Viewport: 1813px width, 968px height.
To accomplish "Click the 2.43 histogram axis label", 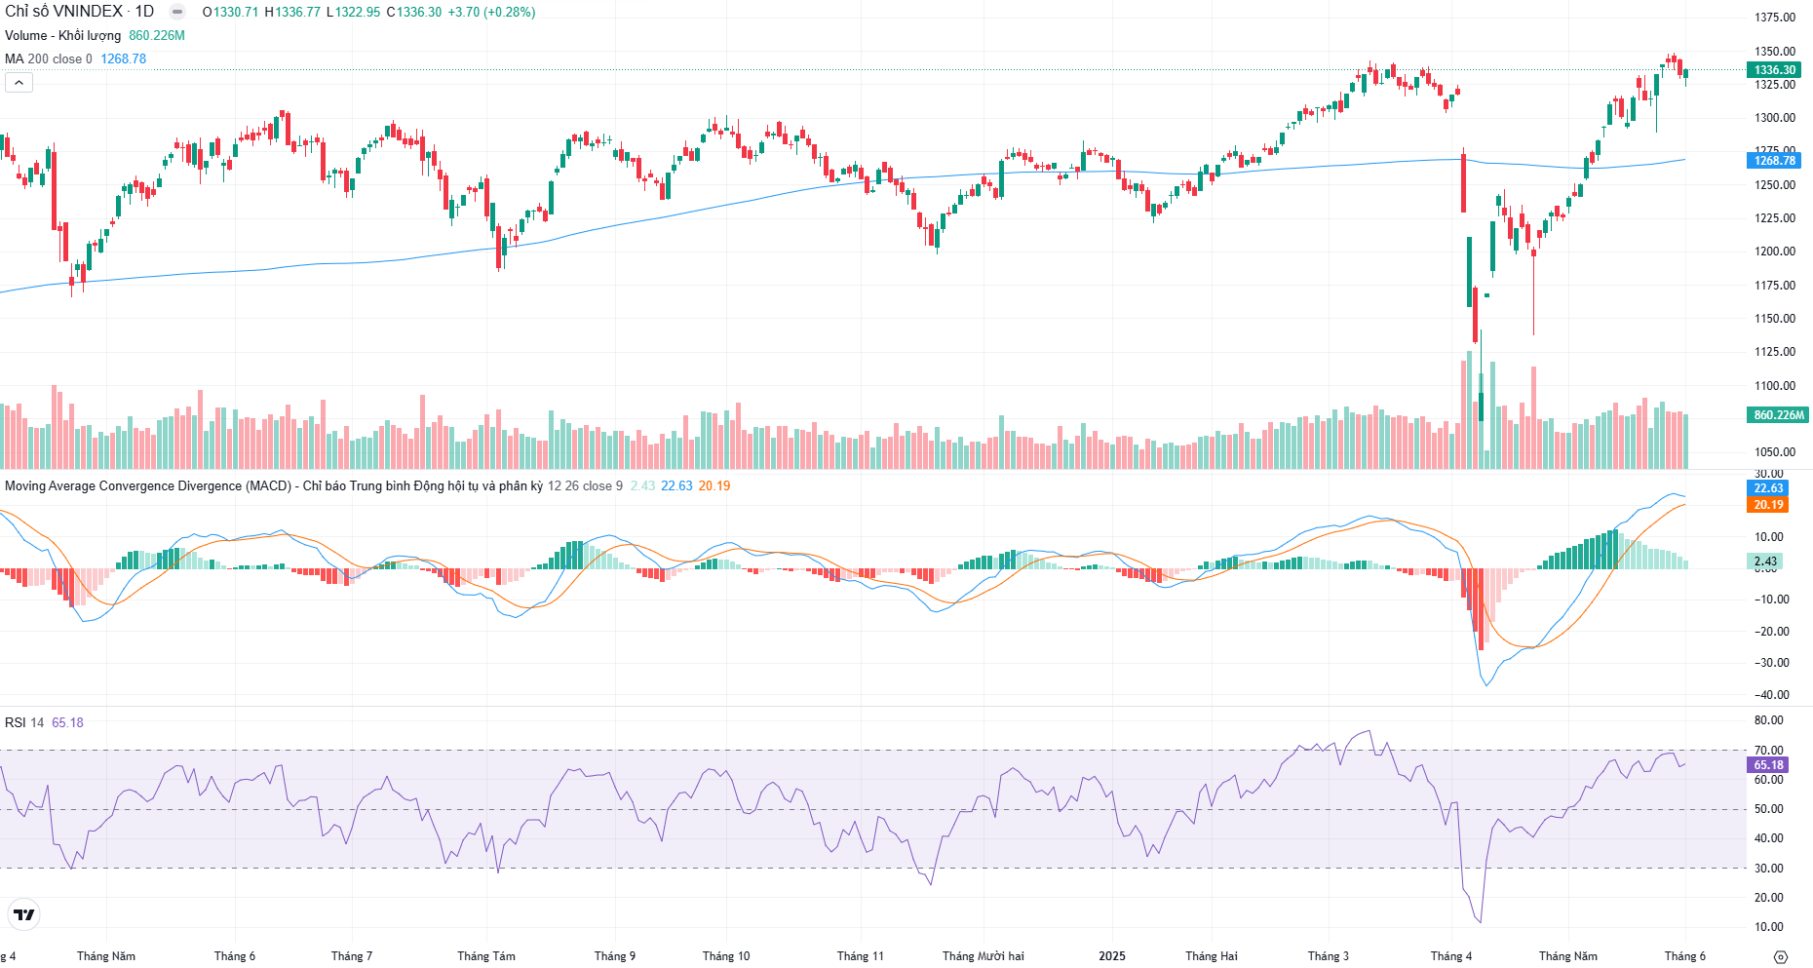I will (x=1765, y=561).
